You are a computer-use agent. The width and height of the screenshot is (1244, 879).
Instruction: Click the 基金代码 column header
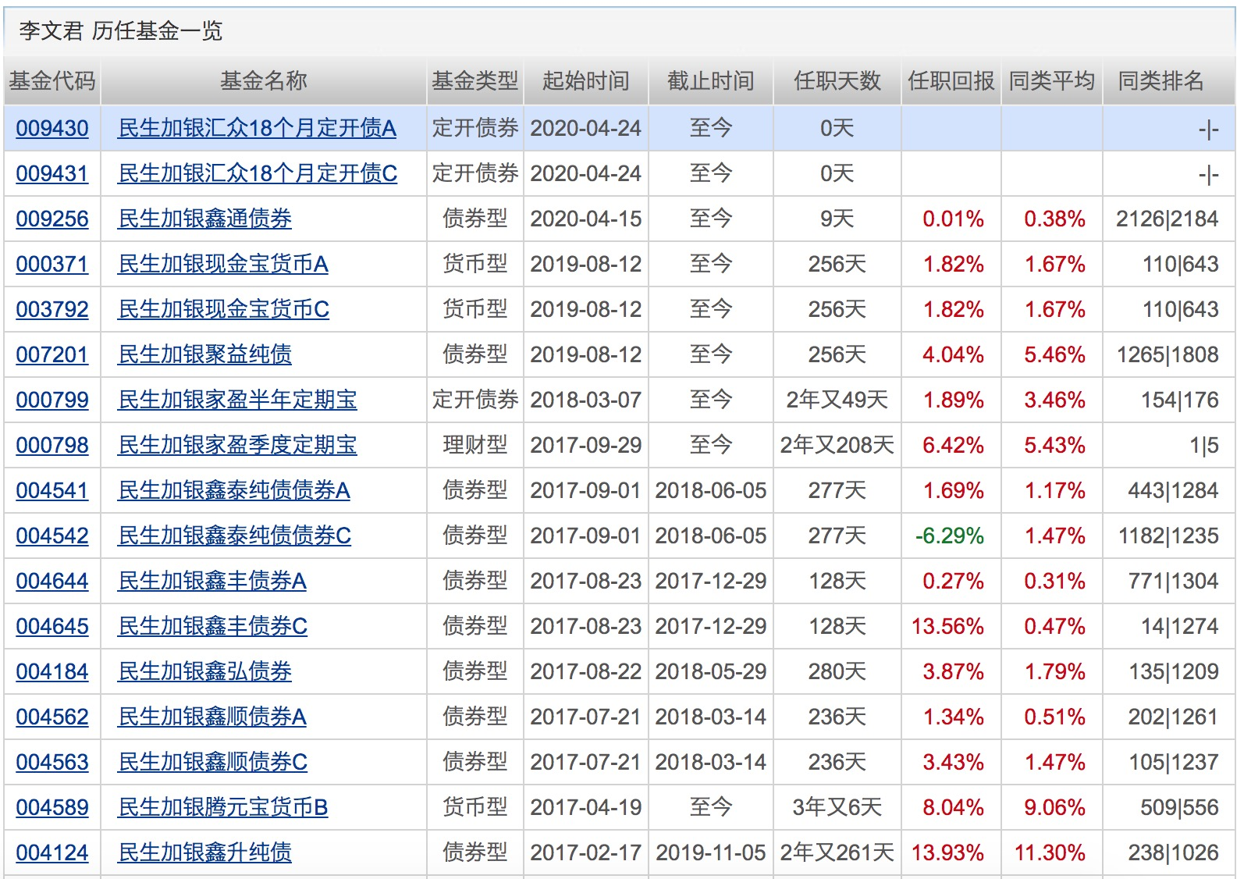click(x=52, y=80)
